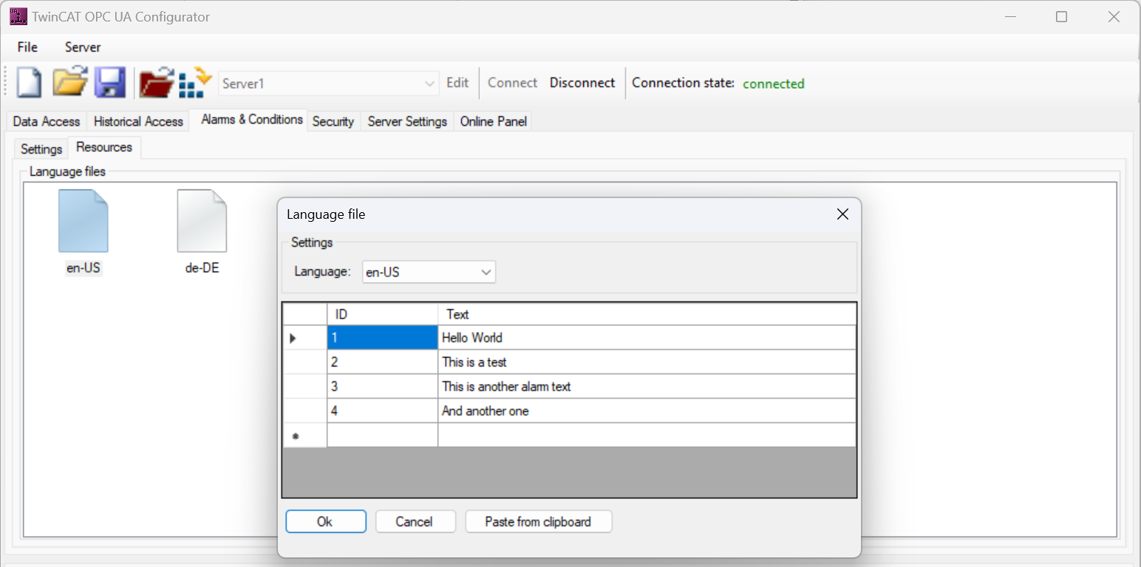Select the ID cell with value 4
1141x567 pixels.
(383, 411)
